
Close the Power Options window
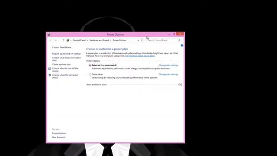click(x=180, y=34)
